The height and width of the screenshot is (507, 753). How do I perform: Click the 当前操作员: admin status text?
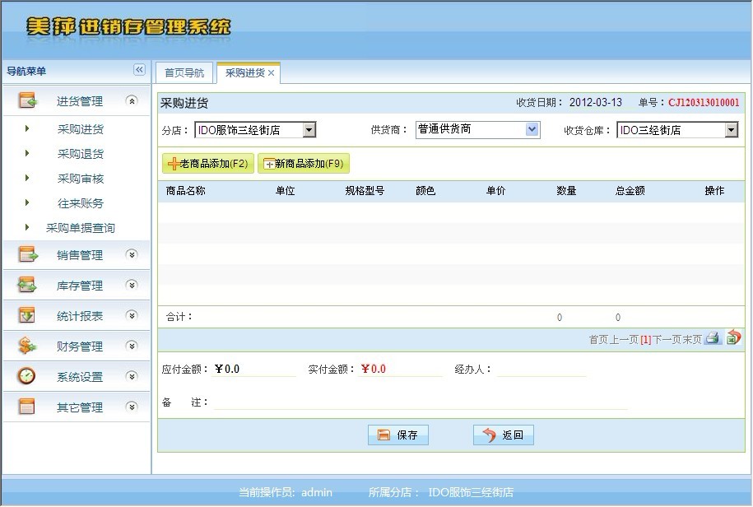(286, 492)
